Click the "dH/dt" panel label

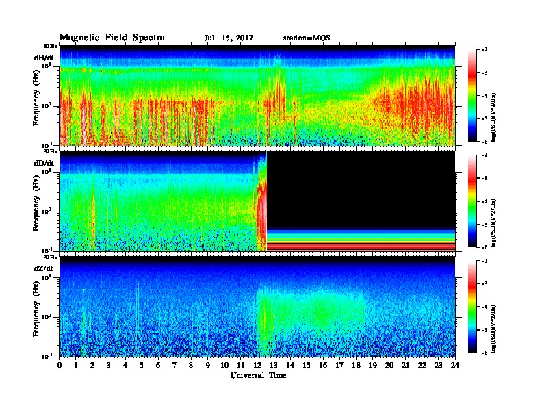click(x=44, y=58)
